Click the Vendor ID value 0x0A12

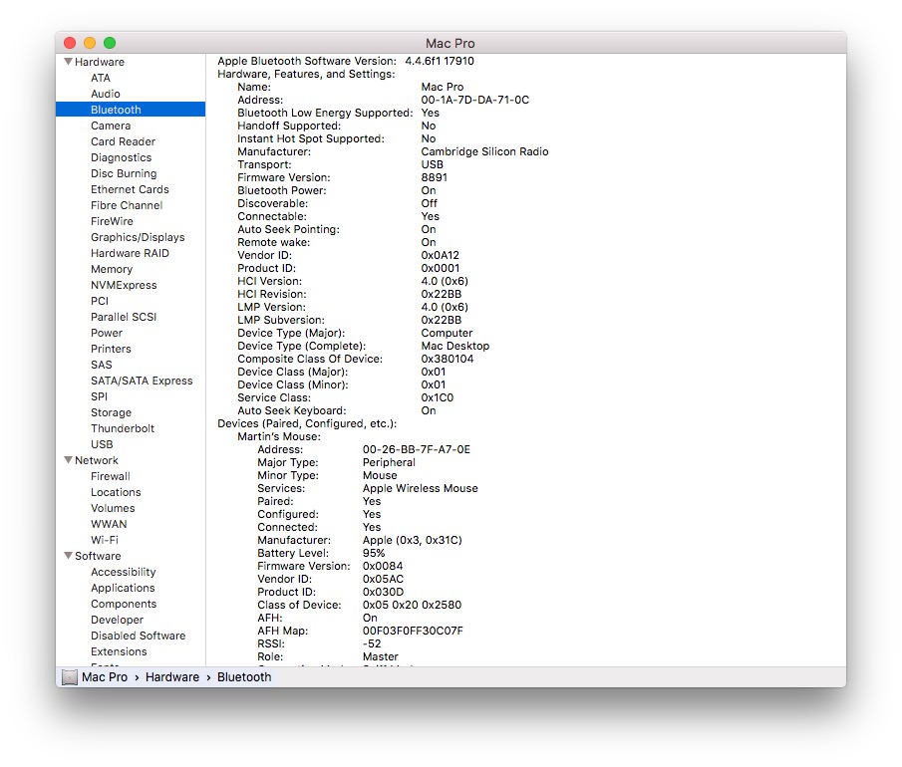tap(441, 255)
